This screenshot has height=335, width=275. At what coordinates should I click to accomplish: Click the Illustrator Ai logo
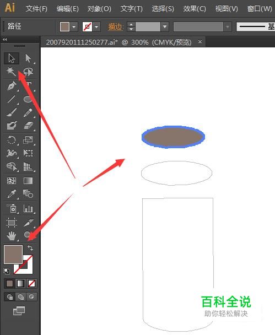(x=9, y=8)
